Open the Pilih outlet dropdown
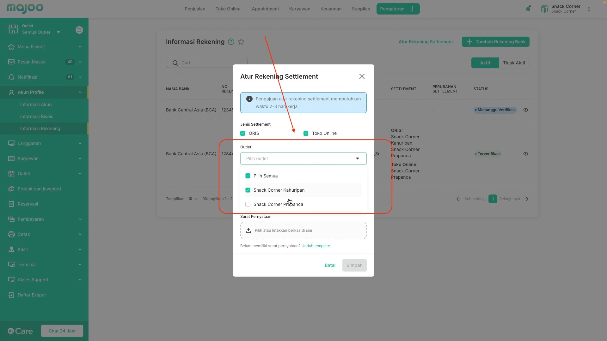This screenshot has width=607, height=341. pos(303,159)
